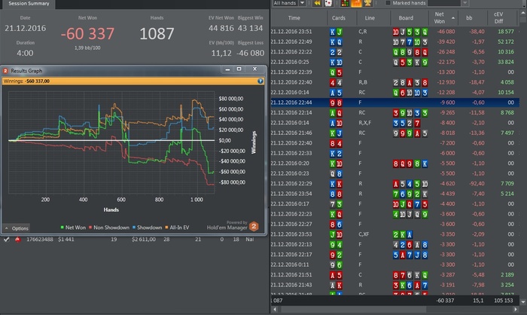Click the rewind replay arrows icon
The width and height of the screenshot is (527, 315).
click(318, 4)
